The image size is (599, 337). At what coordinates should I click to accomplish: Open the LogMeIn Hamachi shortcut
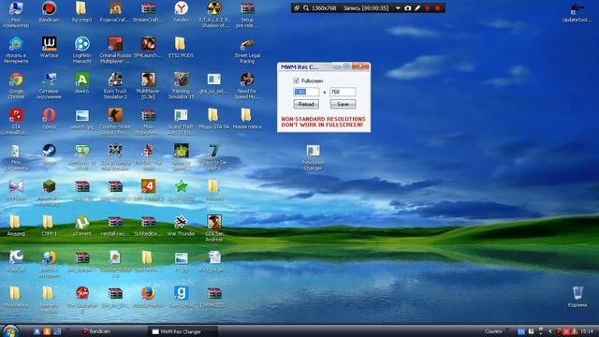point(82,50)
